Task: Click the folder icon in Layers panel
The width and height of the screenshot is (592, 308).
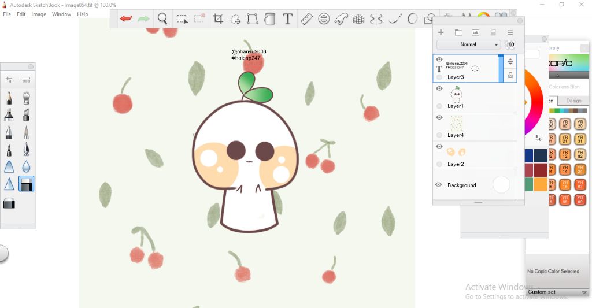Action: pos(458,32)
